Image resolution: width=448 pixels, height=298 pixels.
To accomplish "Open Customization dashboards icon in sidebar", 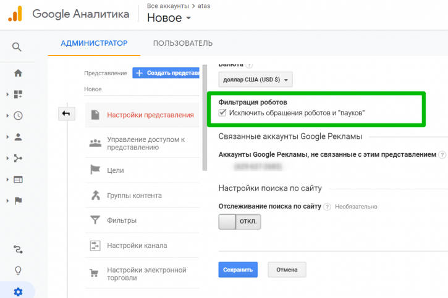I will click(x=18, y=94).
